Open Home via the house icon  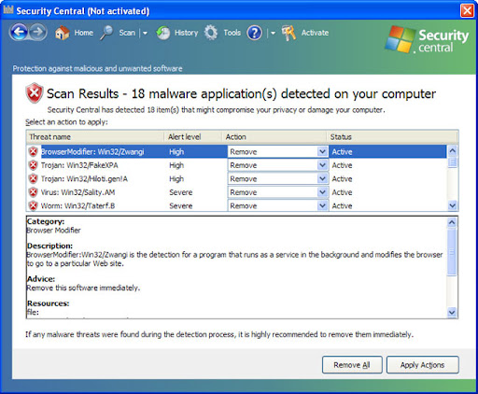point(63,33)
